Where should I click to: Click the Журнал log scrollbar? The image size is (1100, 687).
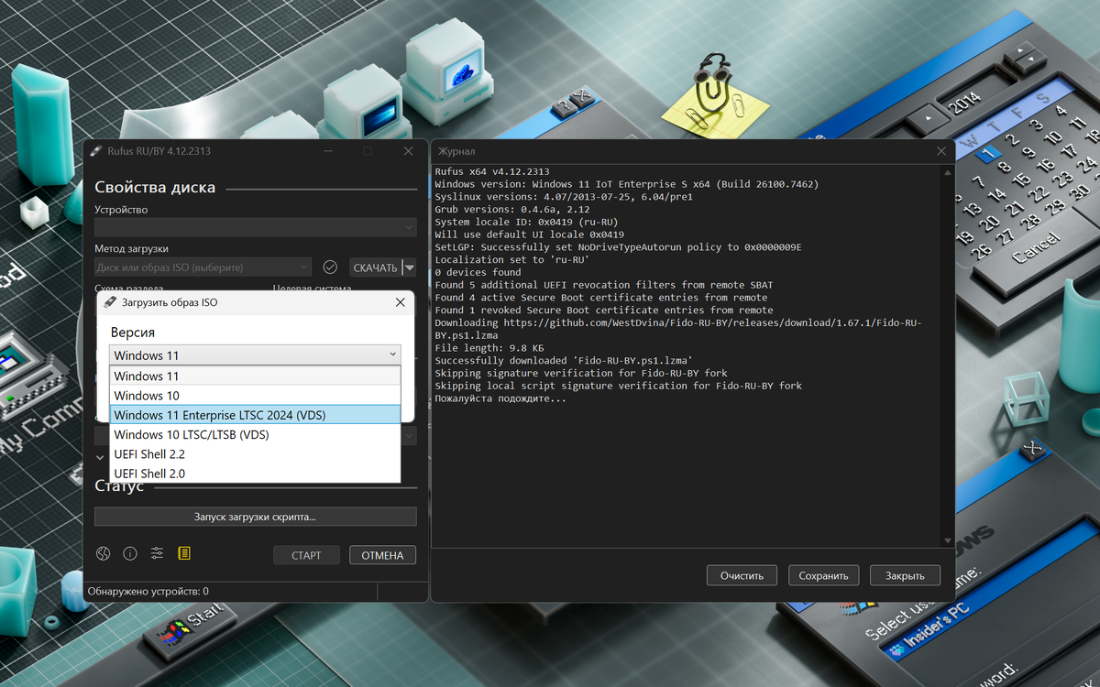tap(946, 357)
